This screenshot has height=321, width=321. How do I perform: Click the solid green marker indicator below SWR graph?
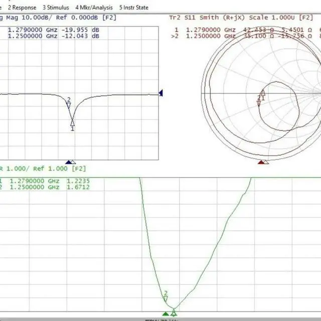click(x=166, y=314)
